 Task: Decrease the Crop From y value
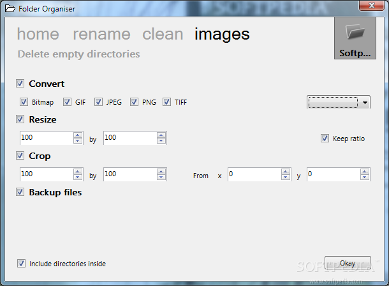365,177
